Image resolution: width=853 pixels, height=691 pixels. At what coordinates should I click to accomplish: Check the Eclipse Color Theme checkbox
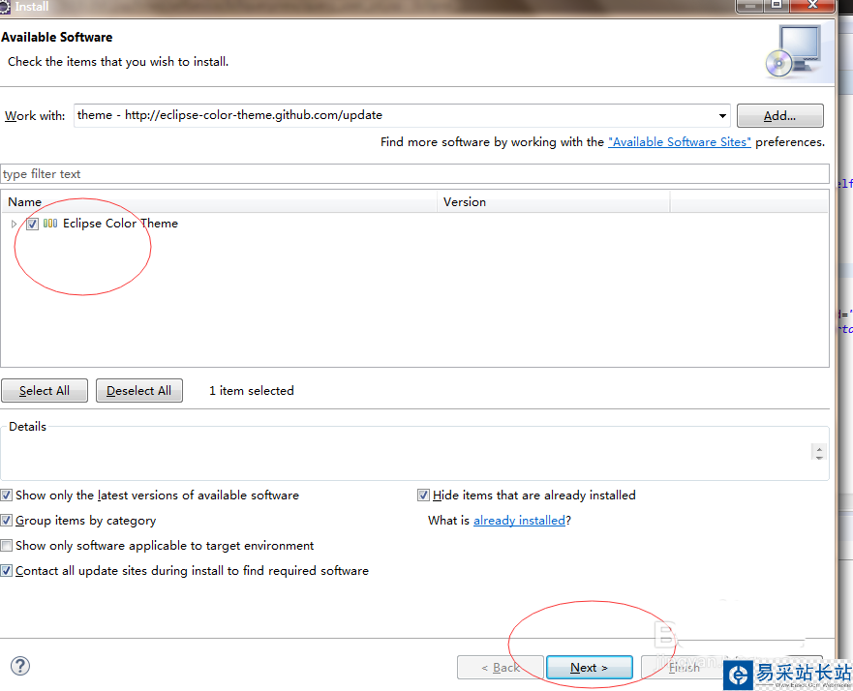[32, 224]
